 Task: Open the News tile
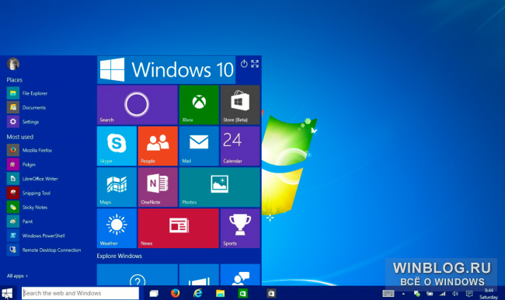(x=179, y=228)
